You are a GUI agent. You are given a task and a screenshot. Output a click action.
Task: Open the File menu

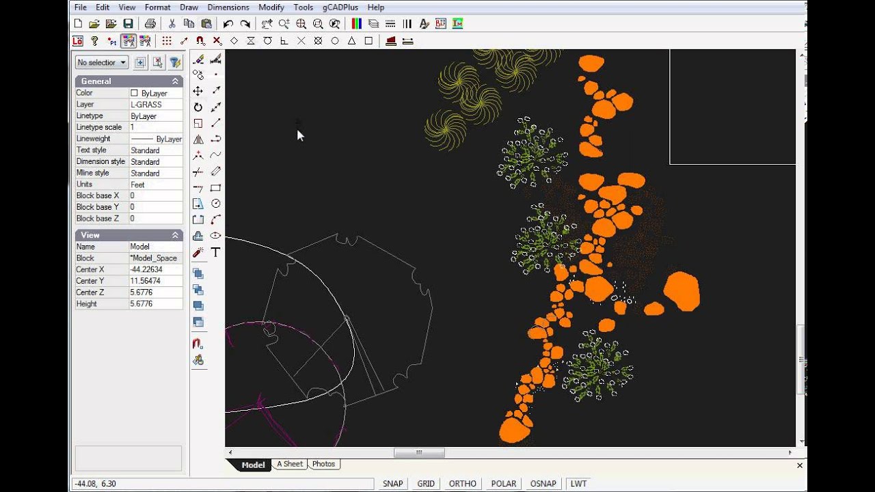(80, 8)
